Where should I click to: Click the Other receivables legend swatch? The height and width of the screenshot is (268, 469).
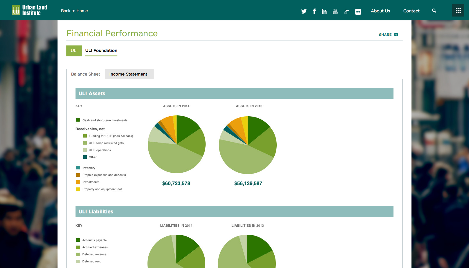pyautogui.click(x=85, y=157)
